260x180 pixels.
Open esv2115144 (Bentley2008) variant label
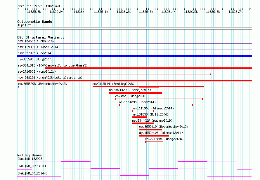click(113, 84)
